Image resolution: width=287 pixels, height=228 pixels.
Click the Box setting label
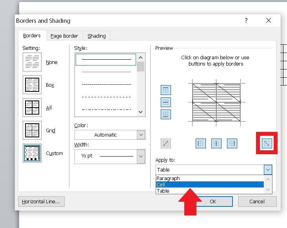tap(50, 85)
